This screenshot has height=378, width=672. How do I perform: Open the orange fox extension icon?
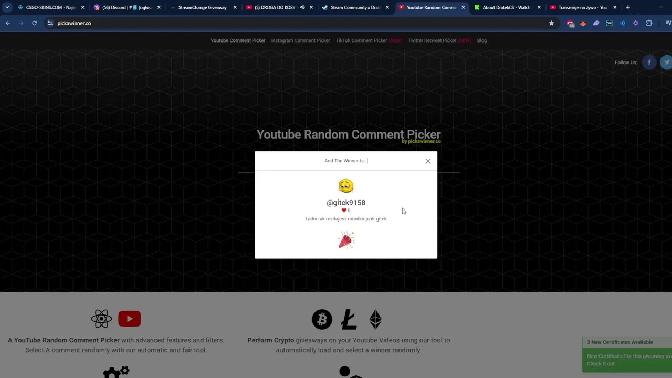[583, 23]
